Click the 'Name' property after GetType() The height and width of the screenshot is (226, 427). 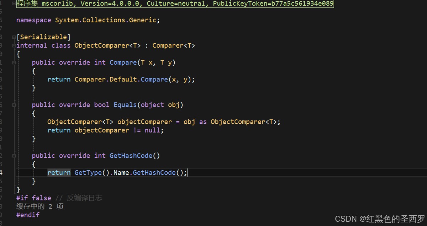point(121,173)
